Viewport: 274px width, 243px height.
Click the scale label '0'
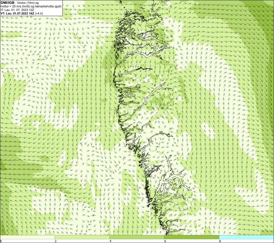tap(1, 241)
